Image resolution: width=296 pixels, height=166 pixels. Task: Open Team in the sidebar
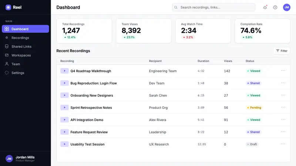click(x=25, y=64)
